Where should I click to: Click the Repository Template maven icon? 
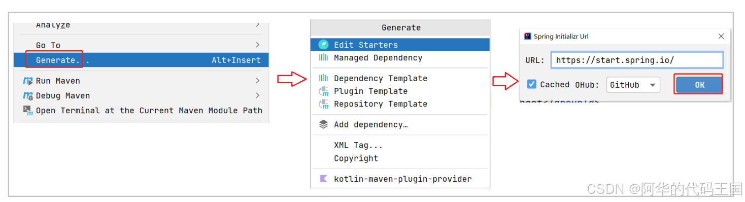tap(323, 104)
